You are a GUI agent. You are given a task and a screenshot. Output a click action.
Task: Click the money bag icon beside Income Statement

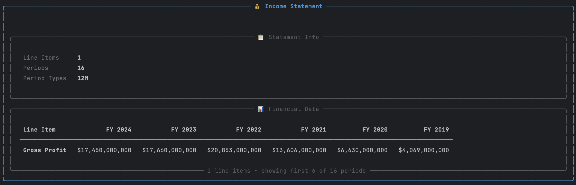pyautogui.click(x=257, y=6)
